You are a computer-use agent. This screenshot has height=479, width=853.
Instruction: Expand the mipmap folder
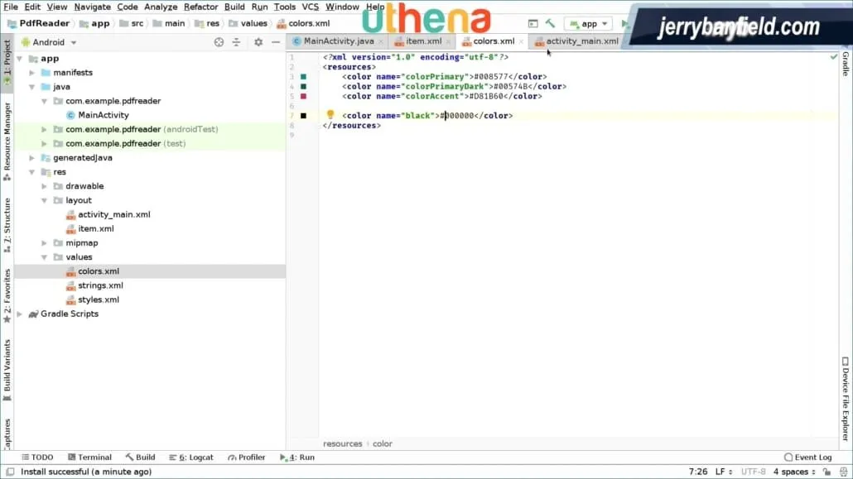tap(44, 243)
